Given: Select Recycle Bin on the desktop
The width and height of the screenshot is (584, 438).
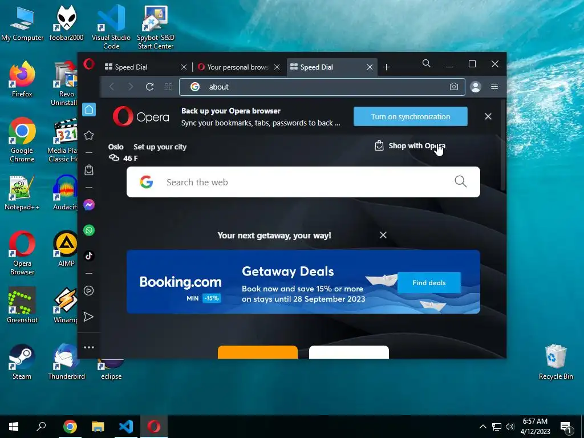Looking at the screenshot, I should pos(555,361).
